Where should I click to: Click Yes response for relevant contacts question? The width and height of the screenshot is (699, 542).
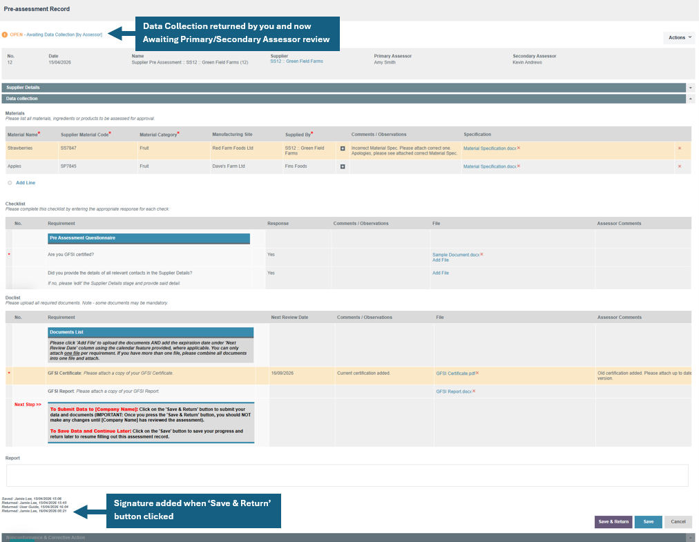coord(271,273)
